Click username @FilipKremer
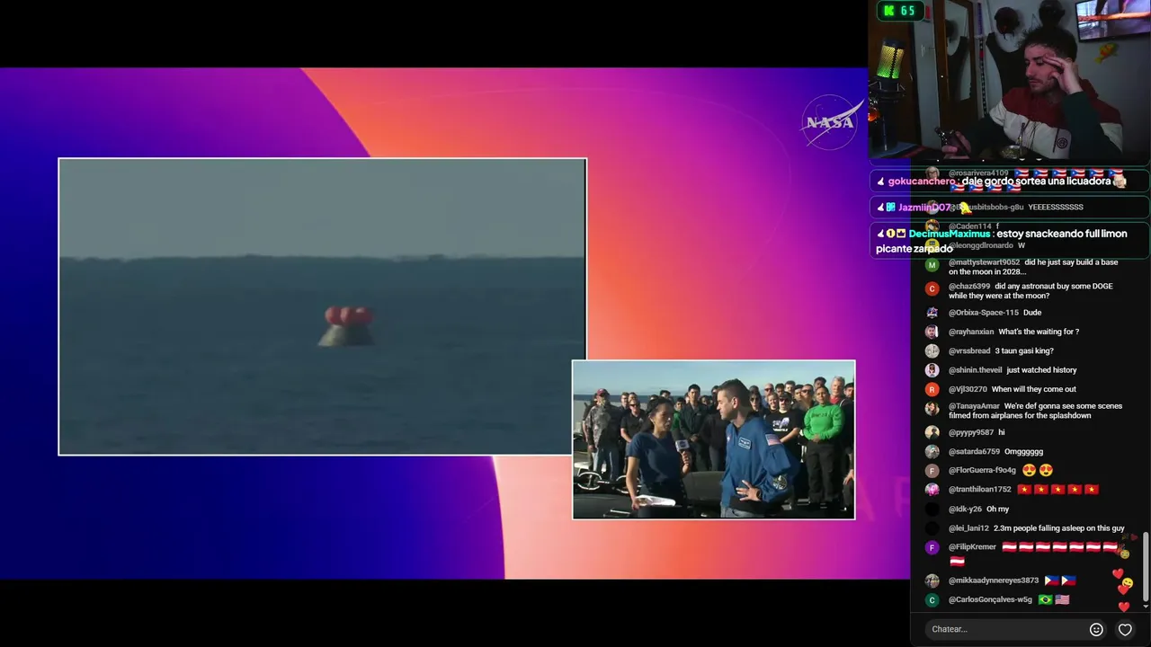The width and height of the screenshot is (1151, 647). coord(972,547)
